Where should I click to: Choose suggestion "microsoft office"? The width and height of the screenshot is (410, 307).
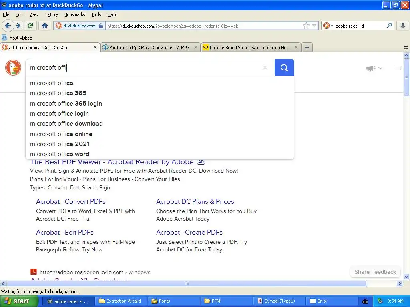tap(159, 83)
